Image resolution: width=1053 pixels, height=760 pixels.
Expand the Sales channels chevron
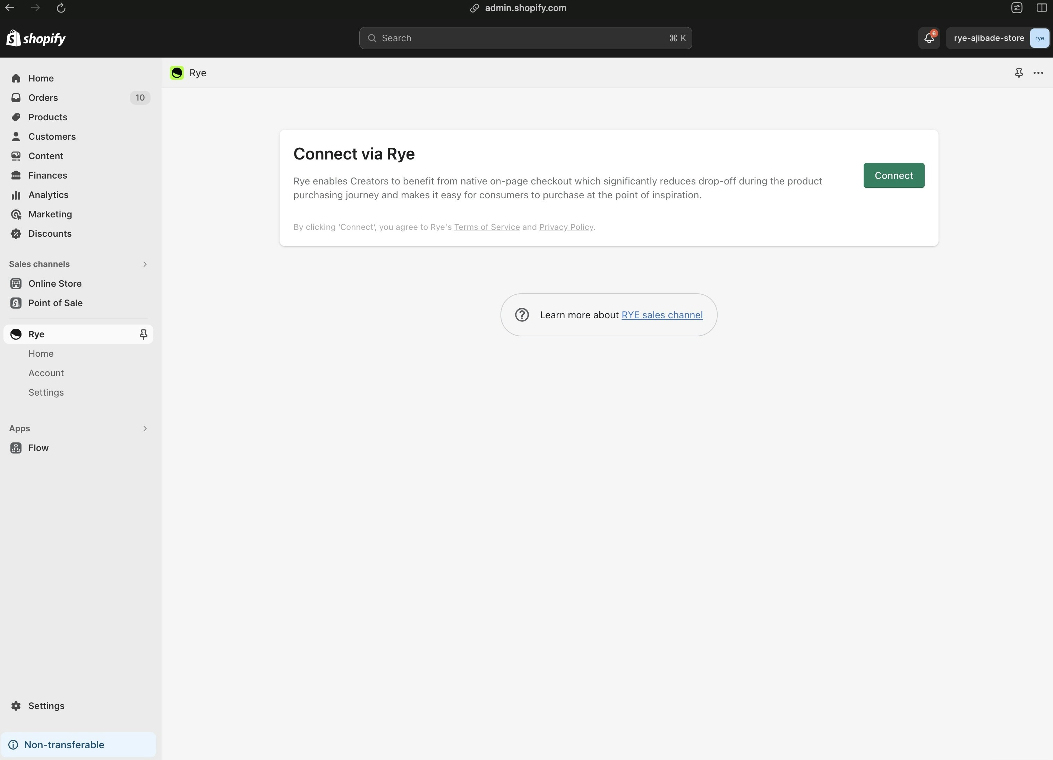pyautogui.click(x=145, y=264)
